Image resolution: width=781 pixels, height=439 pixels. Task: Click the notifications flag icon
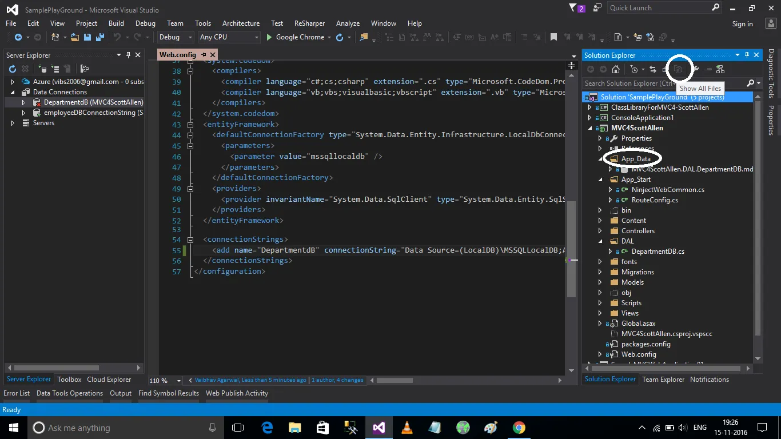tap(574, 8)
